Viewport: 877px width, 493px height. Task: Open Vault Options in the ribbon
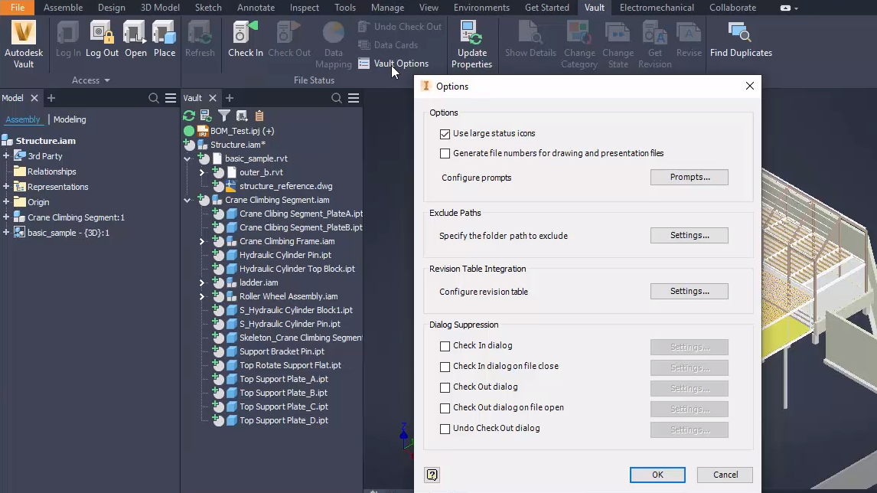(x=394, y=64)
